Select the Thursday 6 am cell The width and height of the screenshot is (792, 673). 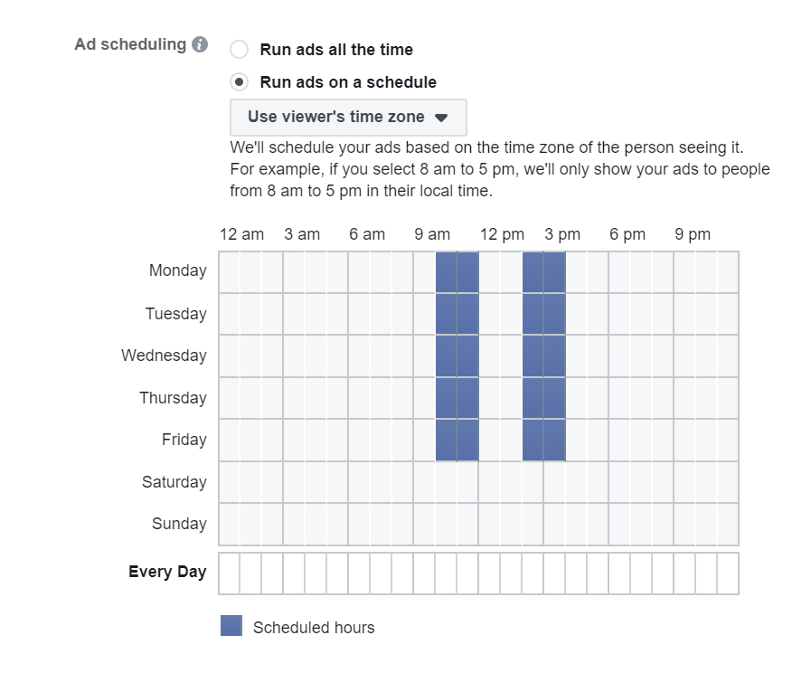(359, 398)
